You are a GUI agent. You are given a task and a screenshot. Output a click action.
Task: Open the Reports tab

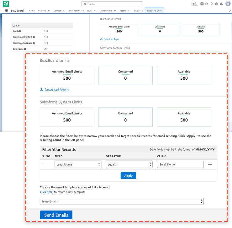point(123,11)
